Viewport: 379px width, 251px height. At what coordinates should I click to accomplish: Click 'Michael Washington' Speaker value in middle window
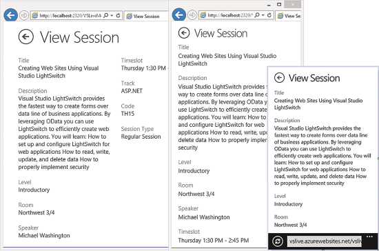204,217
